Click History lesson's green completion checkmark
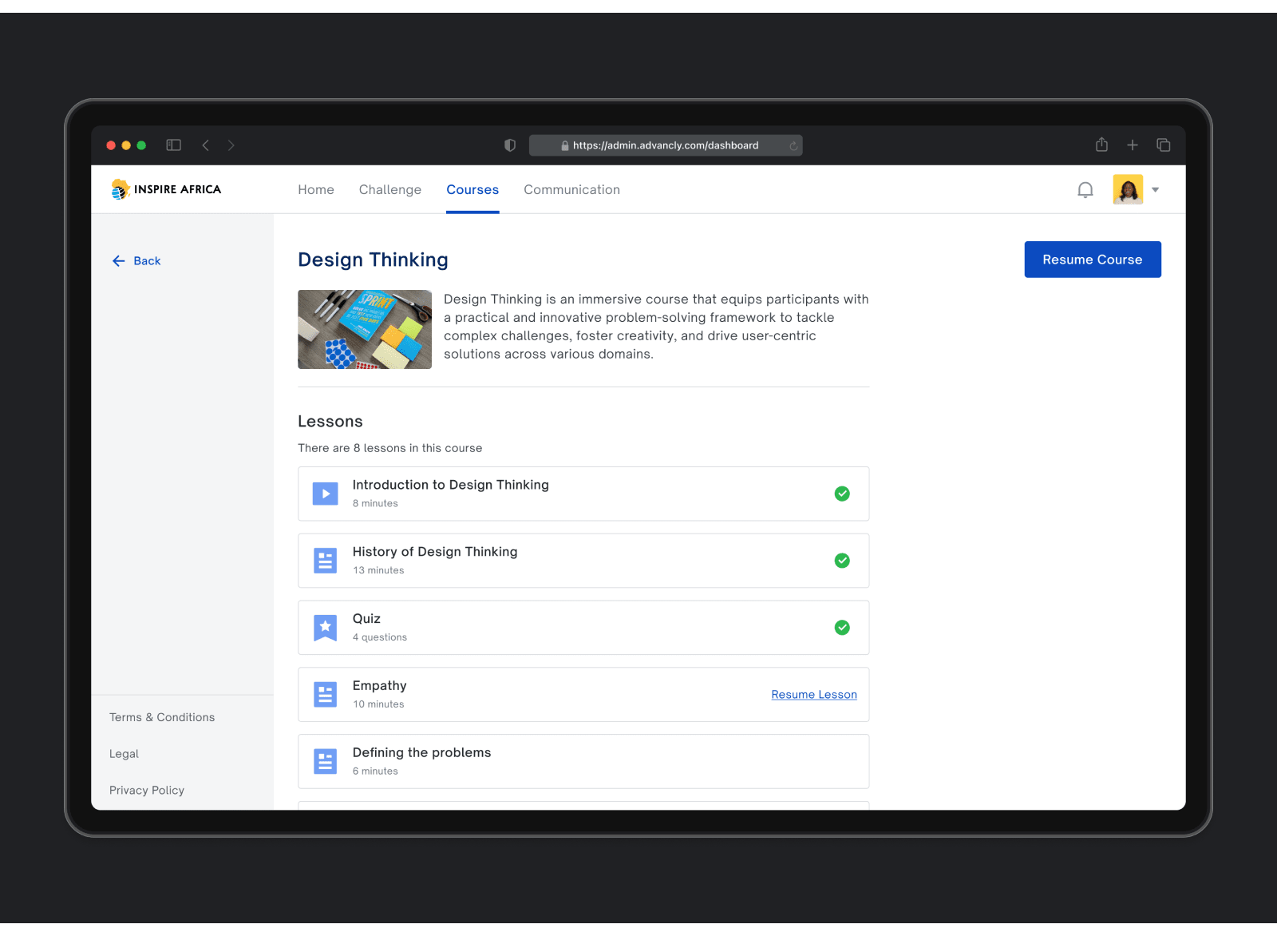1277x936 pixels. pos(842,561)
